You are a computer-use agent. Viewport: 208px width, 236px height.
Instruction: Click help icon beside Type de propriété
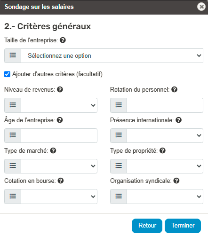(162, 150)
